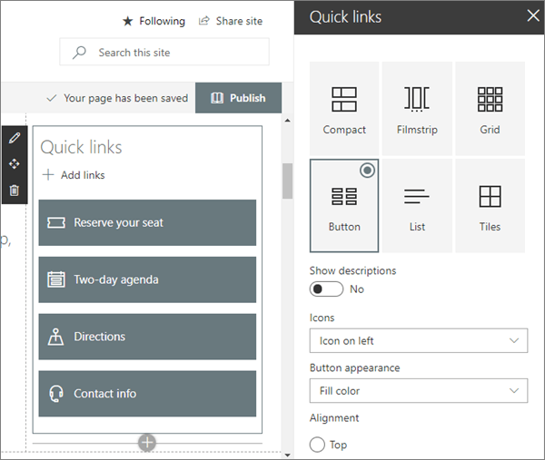The width and height of the screenshot is (545, 460).
Task: Toggle Show descriptions switch
Action: (x=326, y=289)
